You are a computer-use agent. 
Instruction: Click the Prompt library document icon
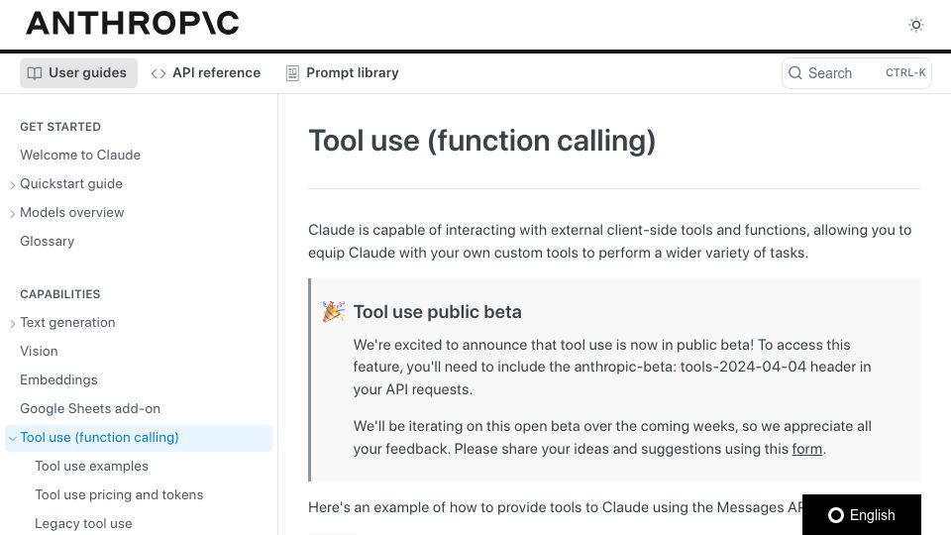click(292, 73)
